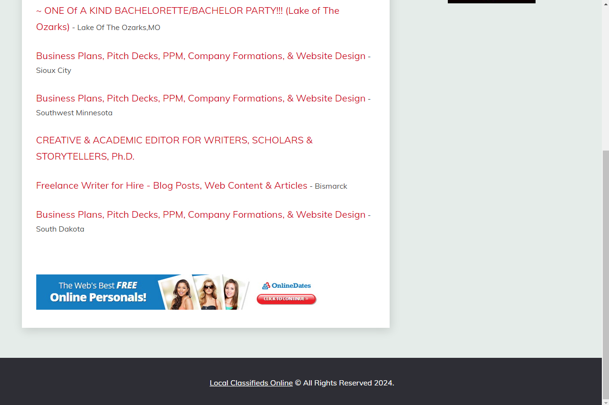Open Local Classifieds Online footer link
609x405 pixels.
tap(251, 383)
